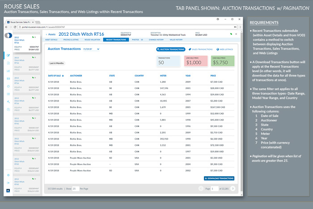Open the Asset Details tab
313x209 pixels.
tap(51, 40)
